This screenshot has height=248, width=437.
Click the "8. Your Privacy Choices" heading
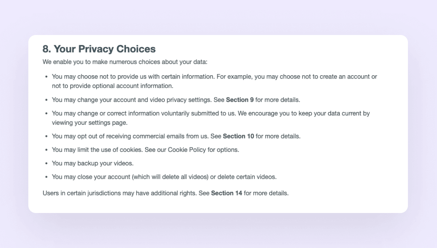pyautogui.click(x=99, y=49)
